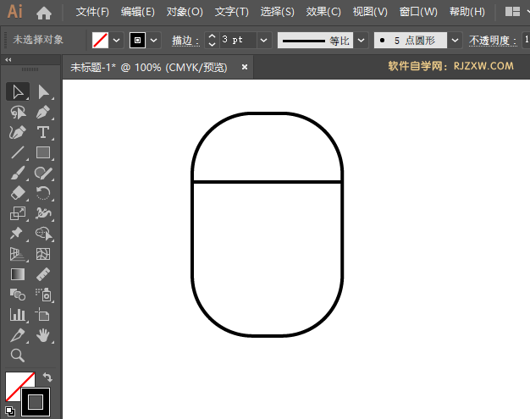
Task: Select the Hand tool
Action: 43,336
